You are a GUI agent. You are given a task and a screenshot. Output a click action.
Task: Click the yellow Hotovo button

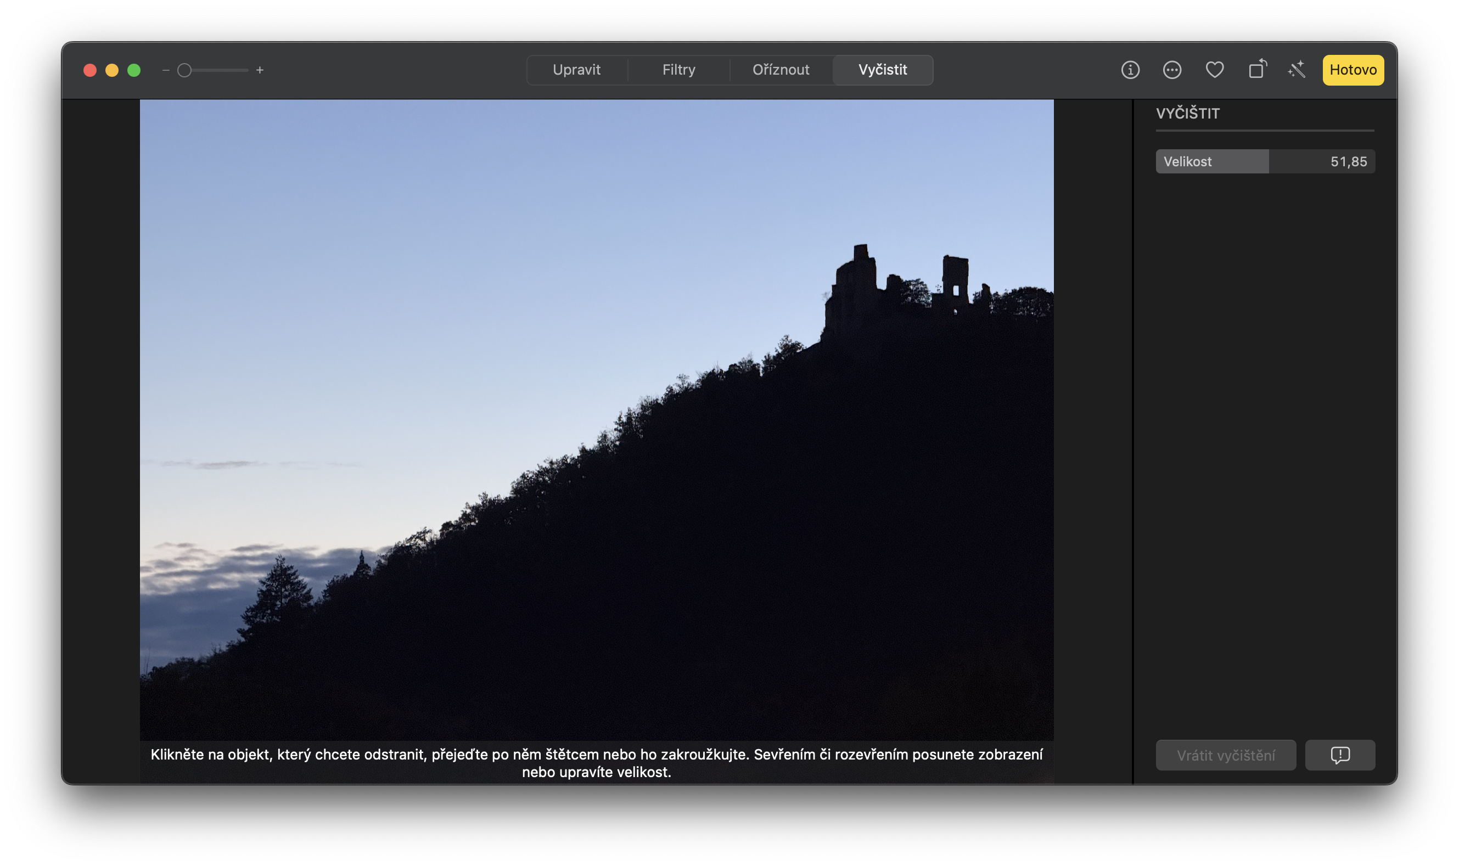click(1353, 70)
